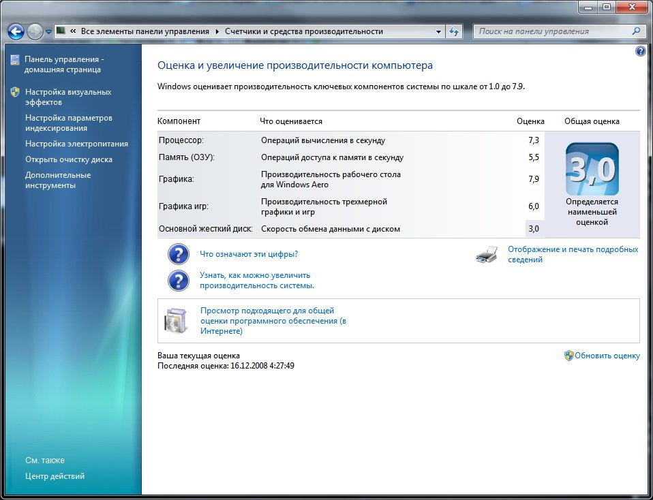Screen dimensions: 653x500
Task: Open recent pages dropdown next to Forward
Action: (48, 31)
